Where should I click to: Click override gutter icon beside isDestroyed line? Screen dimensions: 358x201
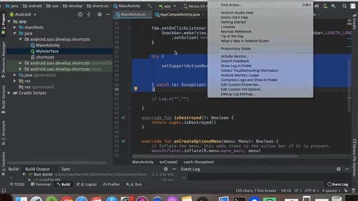pyautogui.click(x=123, y=118)
